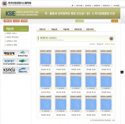Click the 학술논문 sidebar header banner
The image size is (125, 124).
(x=16, y=29)
